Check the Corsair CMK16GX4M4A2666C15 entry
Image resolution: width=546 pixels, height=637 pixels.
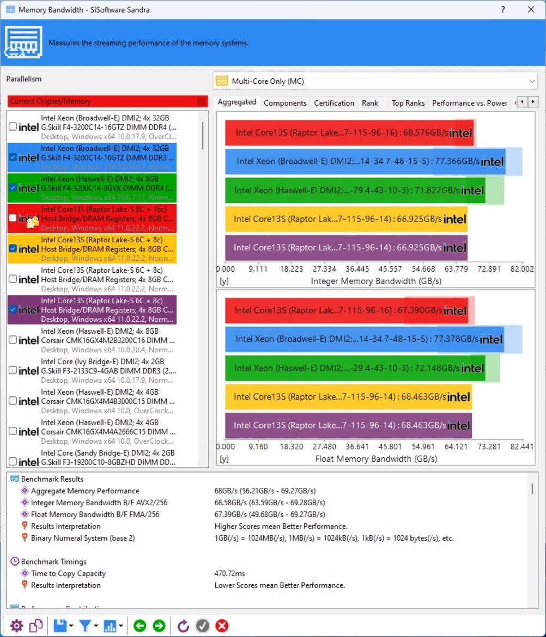13,431
